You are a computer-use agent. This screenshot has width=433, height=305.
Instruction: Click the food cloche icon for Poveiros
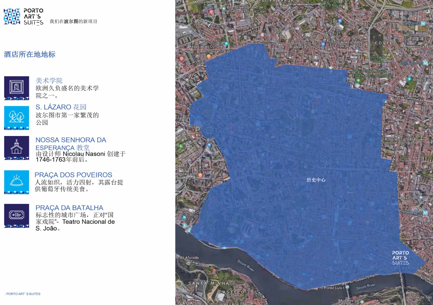pyautogui.click(x=17, y=182)
